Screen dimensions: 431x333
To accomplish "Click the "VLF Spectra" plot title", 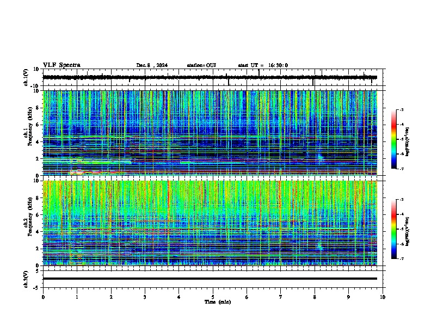I will click(x=61, y=65).
